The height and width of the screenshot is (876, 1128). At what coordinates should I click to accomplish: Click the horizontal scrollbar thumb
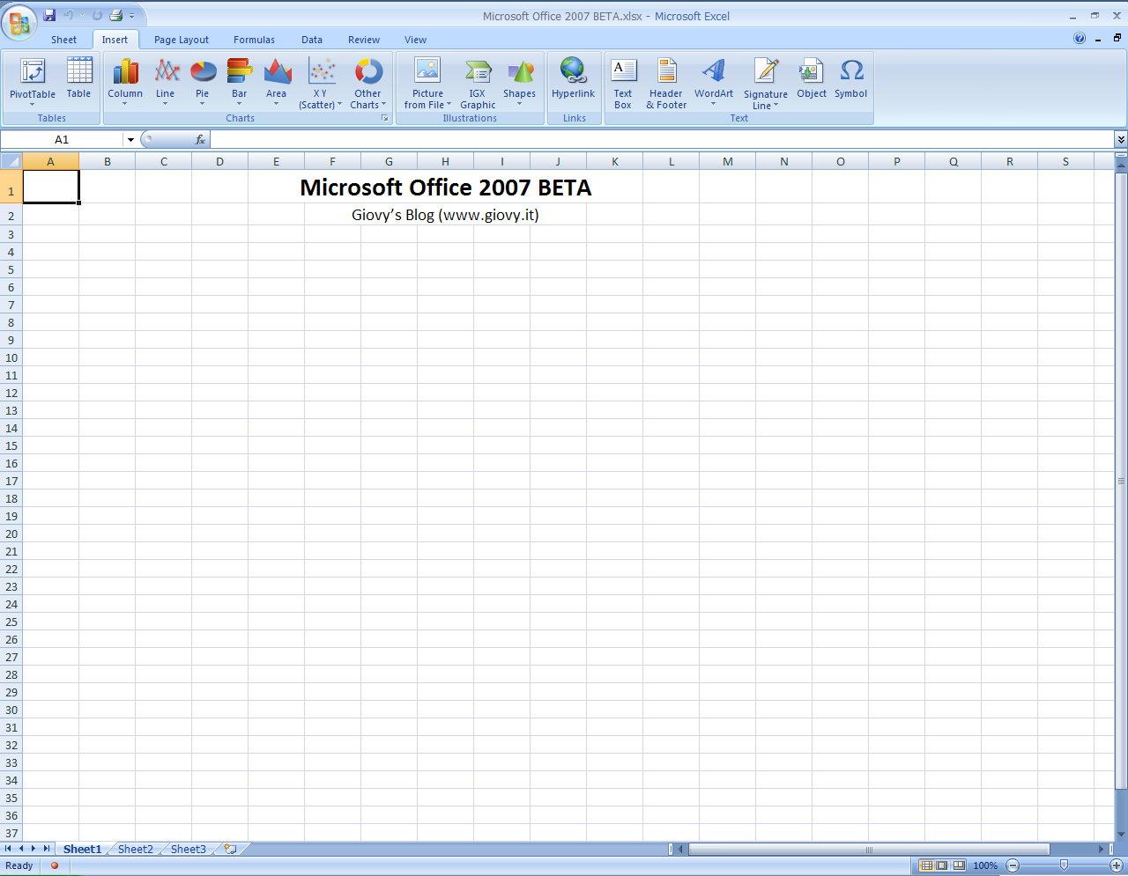869,850
